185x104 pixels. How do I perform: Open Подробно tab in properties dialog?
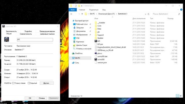(x=28, y=31)
